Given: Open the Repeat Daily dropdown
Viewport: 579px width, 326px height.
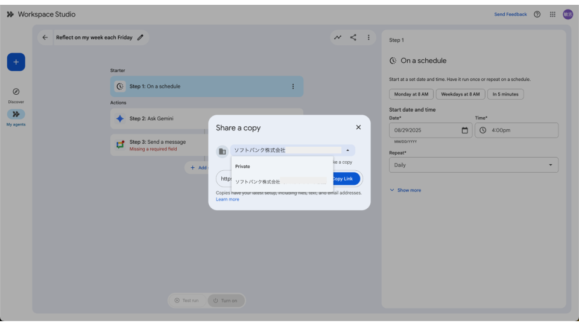Looking at the screenshot, I should point(473,165).
